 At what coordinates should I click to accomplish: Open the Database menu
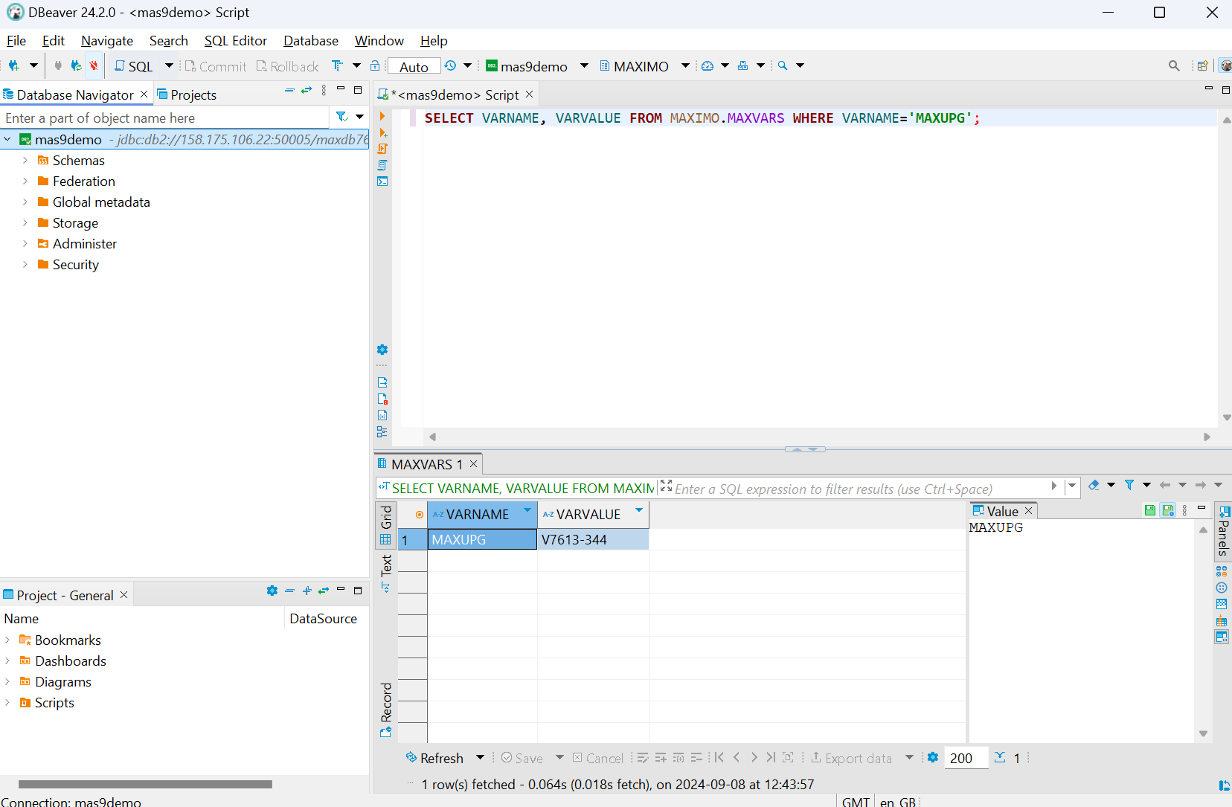pyautogui.click(x=311, y=41)
